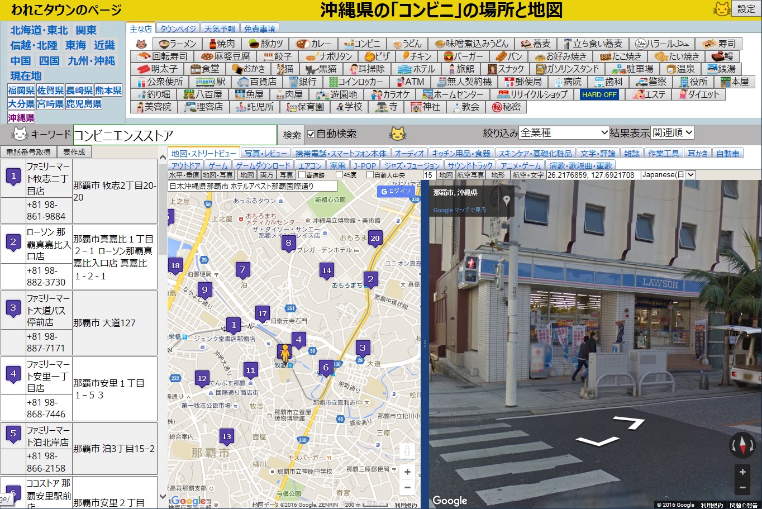Click the キーワード search input field
The width and height of the screenshot is (762, 509).
point(175,135)
